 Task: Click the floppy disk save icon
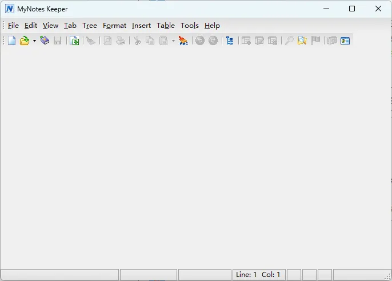tap(58, 40)
